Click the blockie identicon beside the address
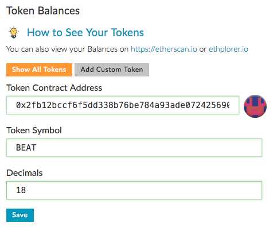Image resolution: width=273 pixels, height=227 pixels. pyautogui.click(x=255, y=106)
